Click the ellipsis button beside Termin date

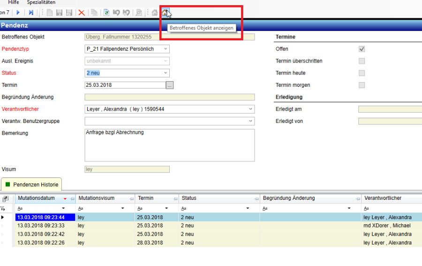[170, 85]
